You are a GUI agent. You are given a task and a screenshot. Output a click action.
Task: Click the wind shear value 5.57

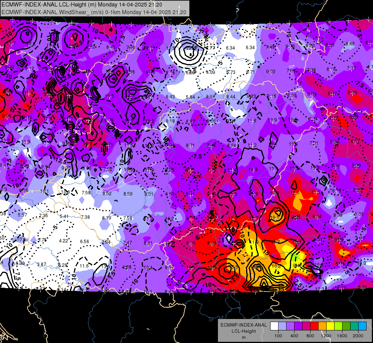pyautogui.click(x=22, y=215)
